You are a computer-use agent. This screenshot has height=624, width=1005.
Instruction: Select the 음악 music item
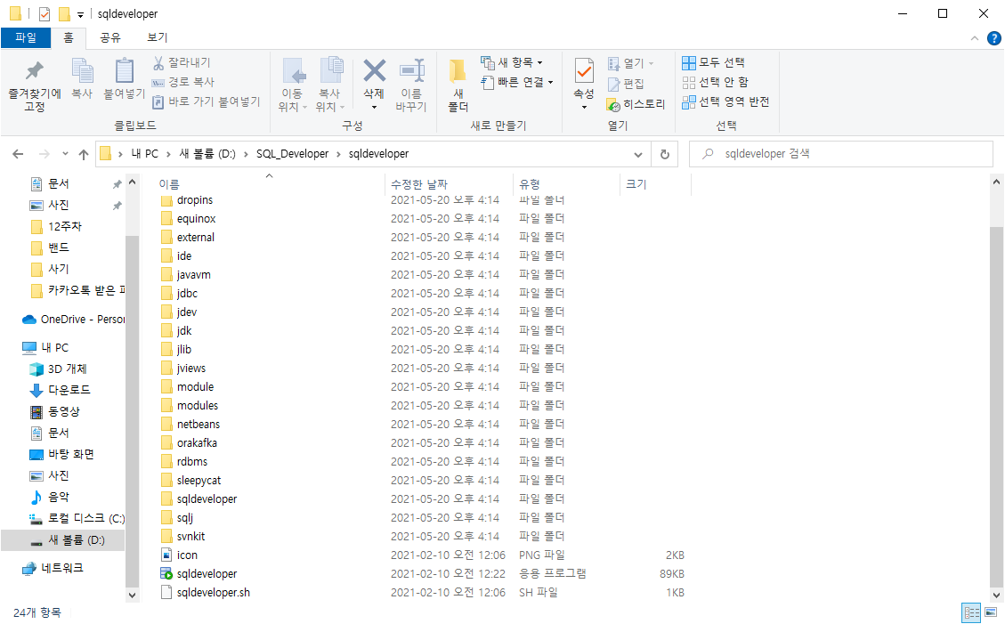(50, 497)
